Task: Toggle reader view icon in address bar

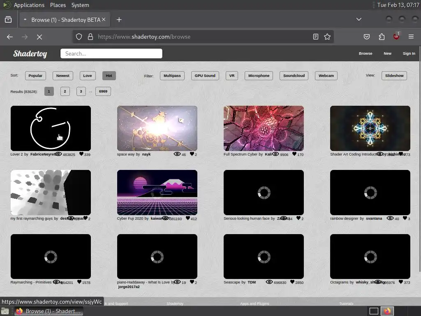Action: coord(316,37)
